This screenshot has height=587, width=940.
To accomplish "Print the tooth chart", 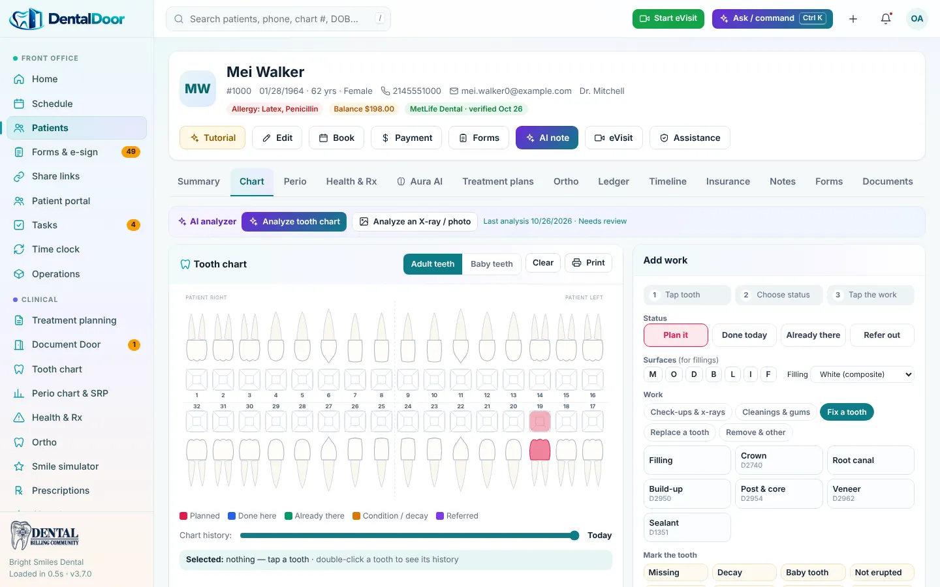I will click(588, 263).
